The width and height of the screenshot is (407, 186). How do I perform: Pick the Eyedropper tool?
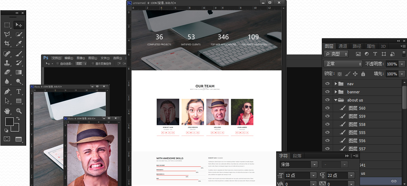point(19,43)
